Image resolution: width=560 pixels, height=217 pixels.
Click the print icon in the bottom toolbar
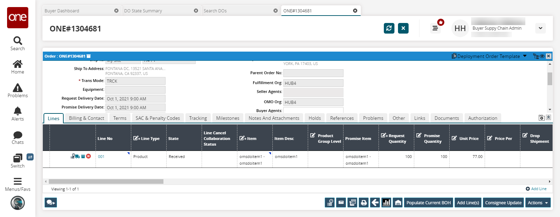pos(364,203)
